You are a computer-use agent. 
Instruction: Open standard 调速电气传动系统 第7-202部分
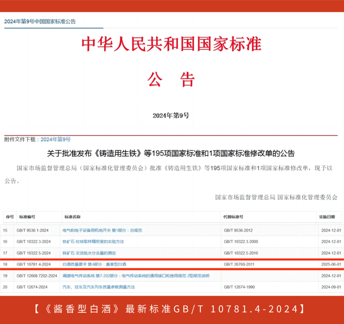pos(136,276)
